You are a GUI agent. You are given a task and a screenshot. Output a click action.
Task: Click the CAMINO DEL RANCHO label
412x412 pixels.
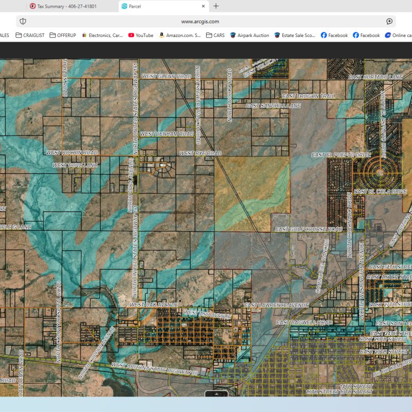(322, 266)
